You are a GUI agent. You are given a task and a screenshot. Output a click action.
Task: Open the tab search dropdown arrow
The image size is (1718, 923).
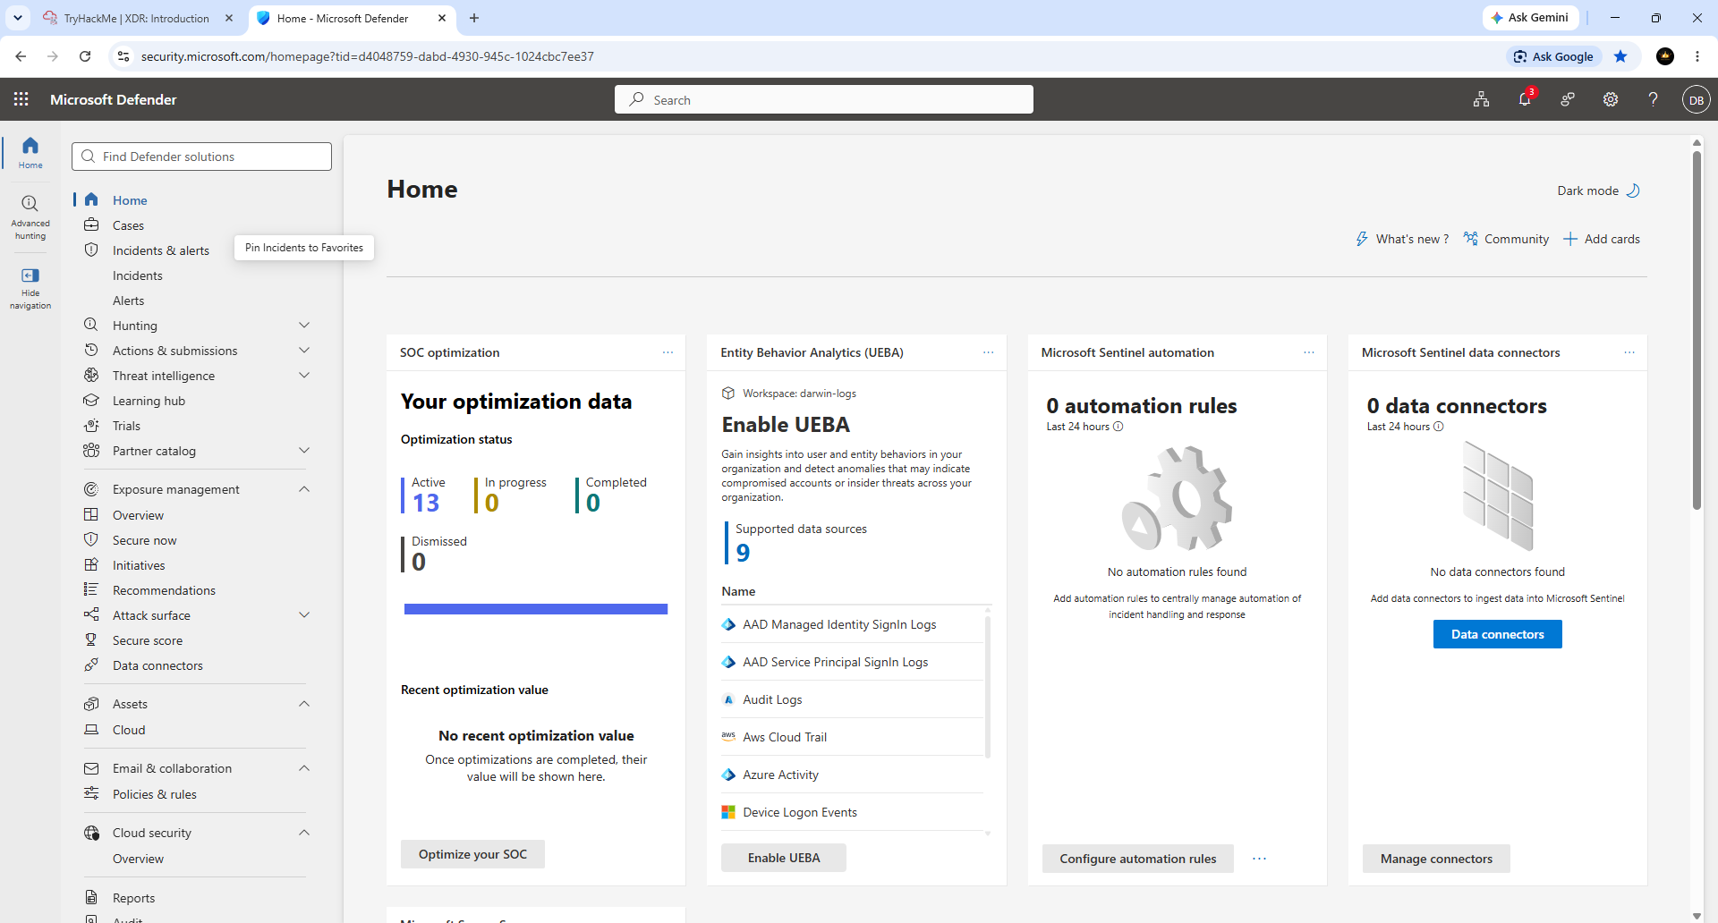coord(18,18)
